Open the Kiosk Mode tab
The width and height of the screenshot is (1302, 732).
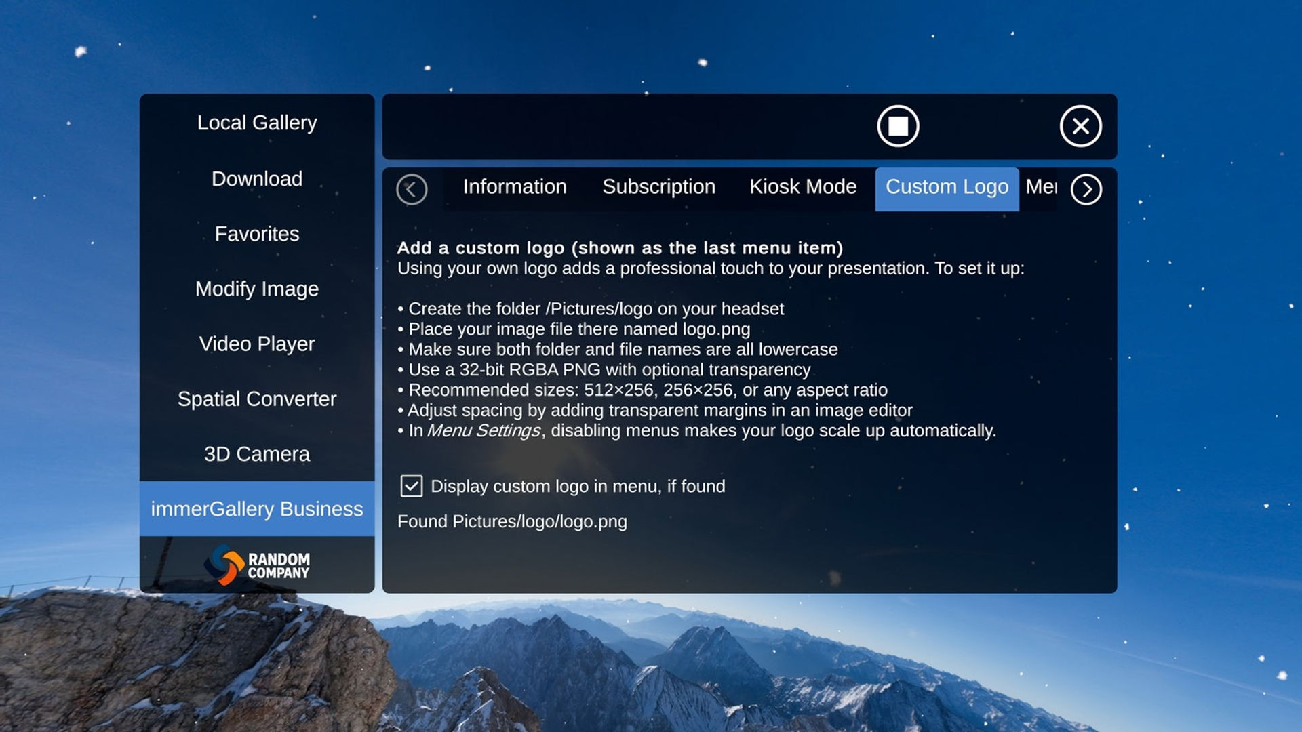point(803,187)
